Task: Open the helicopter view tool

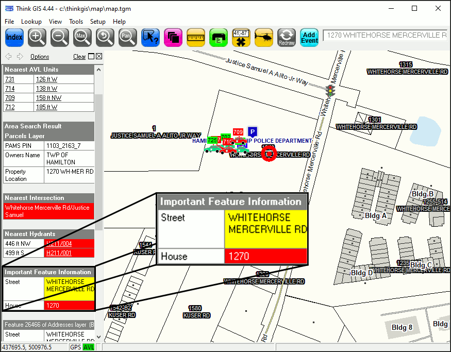Action: (264, 37)
